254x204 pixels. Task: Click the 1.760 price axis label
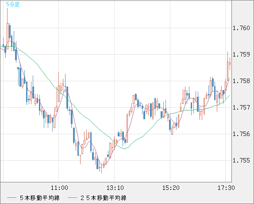coord(241,28)
